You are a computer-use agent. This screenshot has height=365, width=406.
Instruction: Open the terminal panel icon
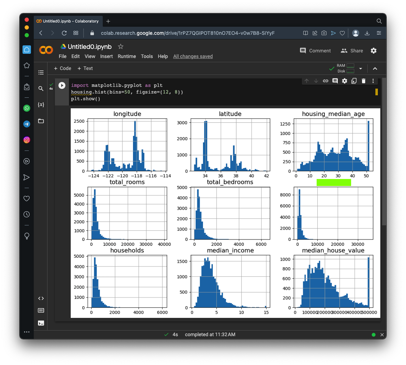pos(41,323)
